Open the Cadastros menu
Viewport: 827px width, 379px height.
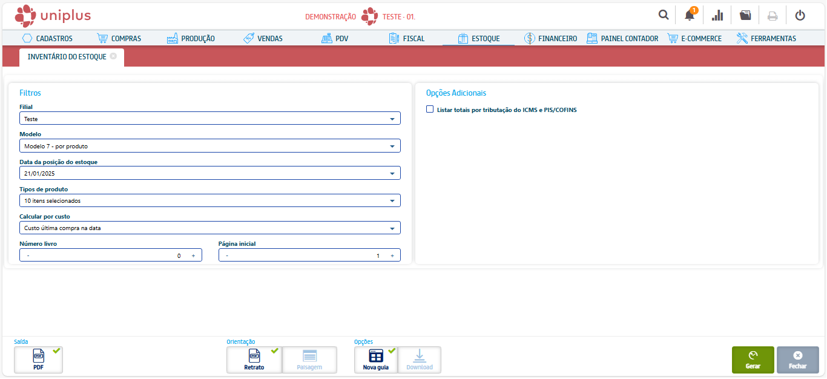47,38
